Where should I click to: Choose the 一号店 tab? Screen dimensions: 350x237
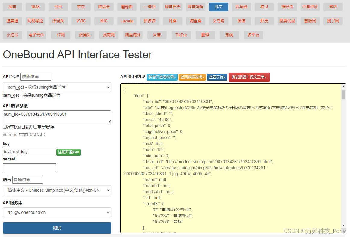point(150,7)
